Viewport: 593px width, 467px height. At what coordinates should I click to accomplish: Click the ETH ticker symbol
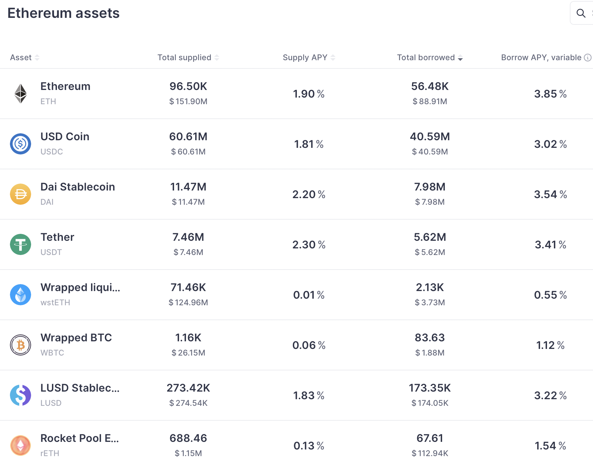tap(48, 102)
